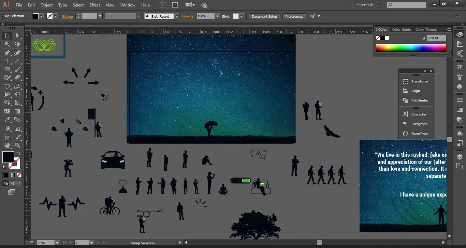Select the Direct Selection tool

pyautogui.click(x=17, y=36)
